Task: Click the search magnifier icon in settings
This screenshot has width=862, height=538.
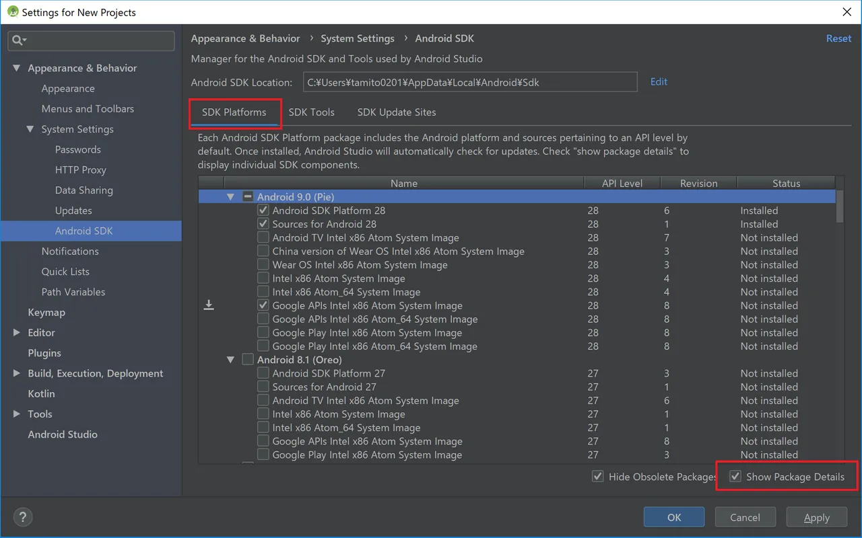Action: (18, 40)
